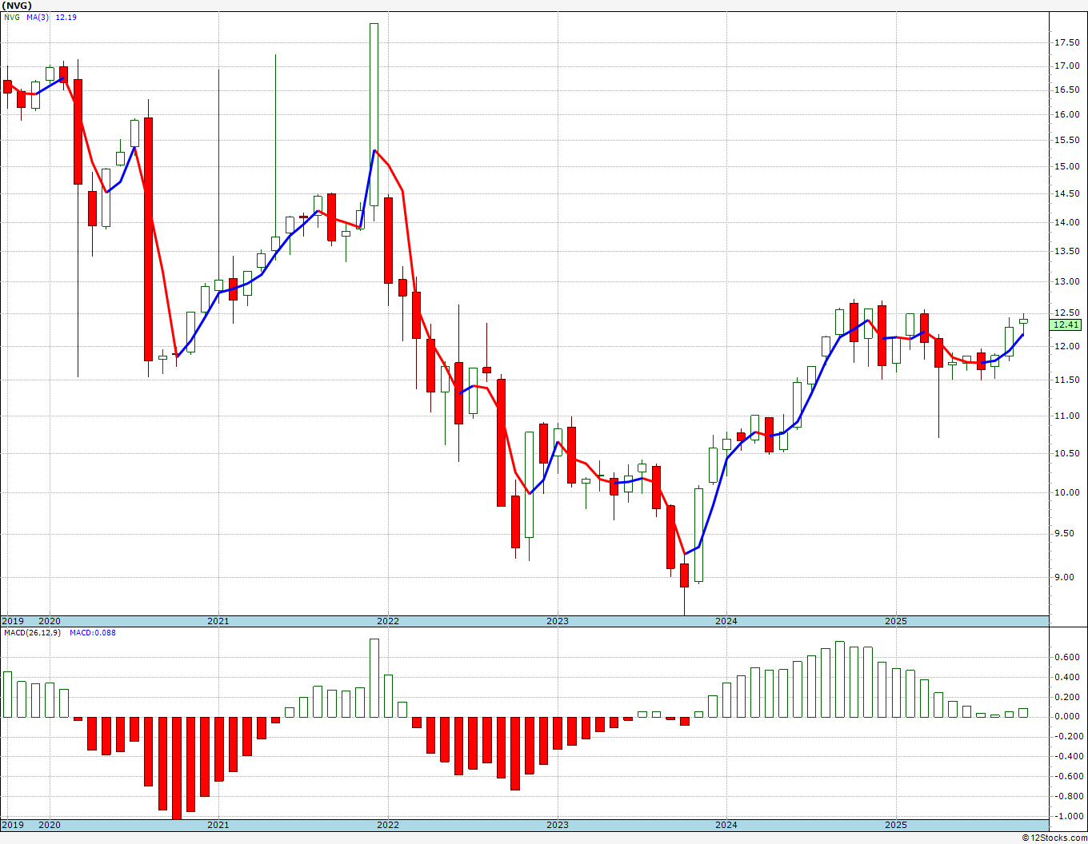1088x844 pixels.
Task: Click the MA(3) indicator label
Action: (37, 18)
